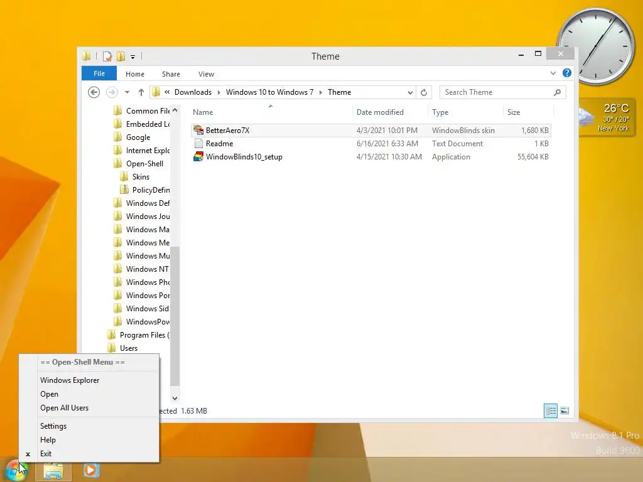Click the navigation pane scroll down arrow

175,398
